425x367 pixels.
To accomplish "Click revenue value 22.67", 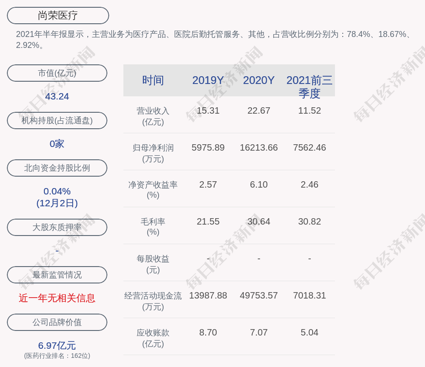I will click(x=259, y=111).
